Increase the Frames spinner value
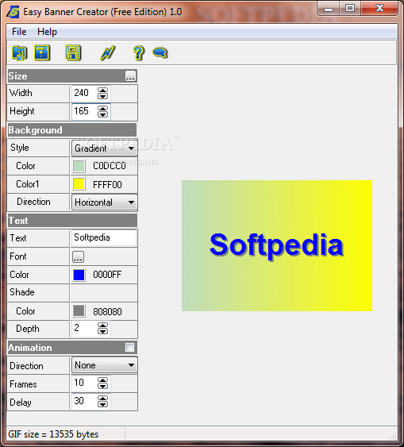Viewport: 404px width, 447px height. (102, 380)
